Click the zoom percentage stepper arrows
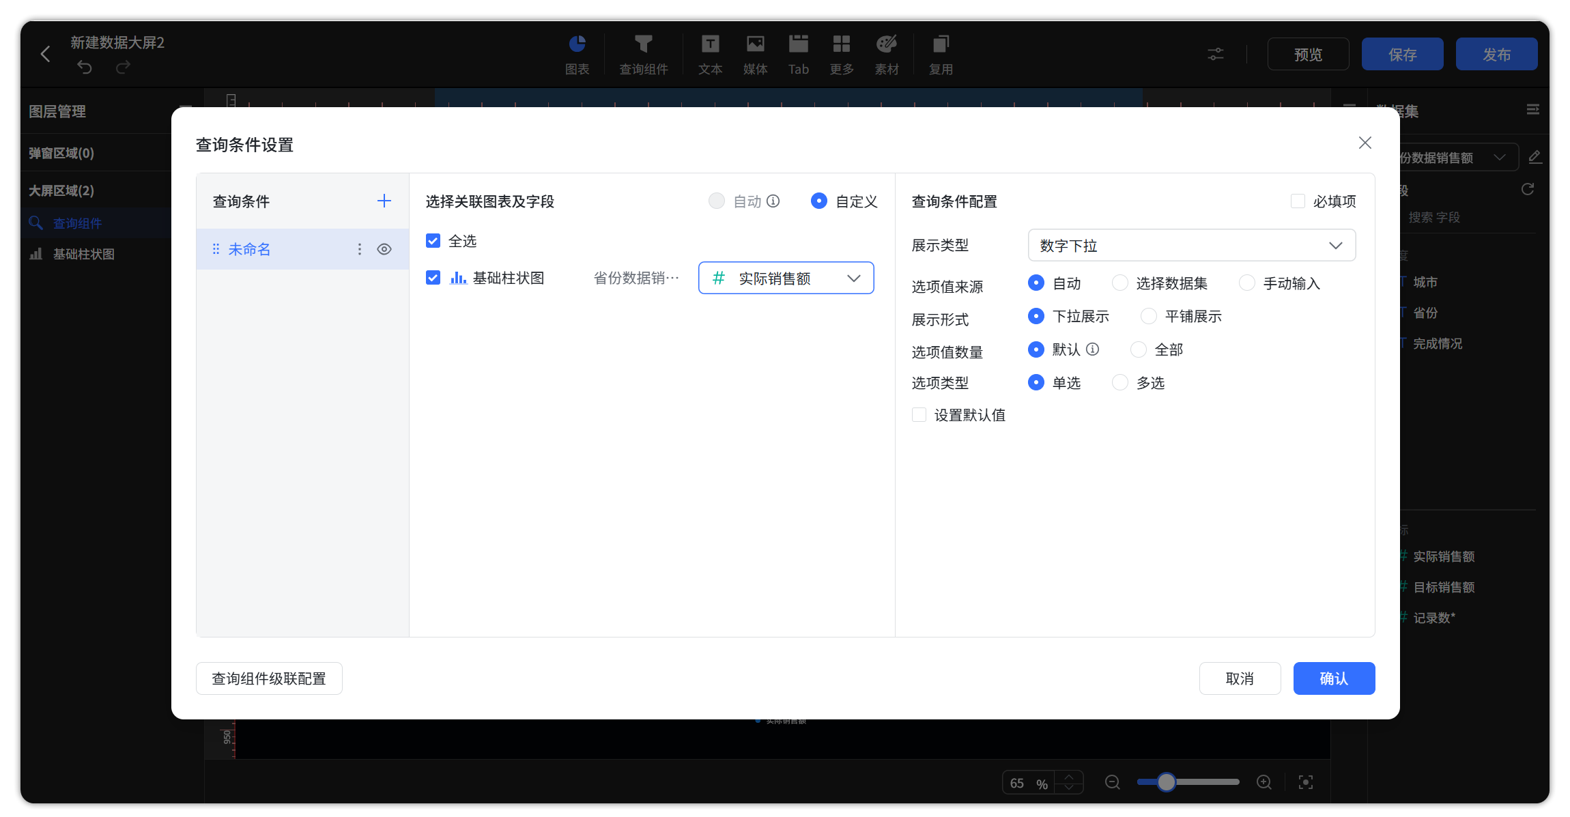Screen dimensions: 1570x817 1069,782
